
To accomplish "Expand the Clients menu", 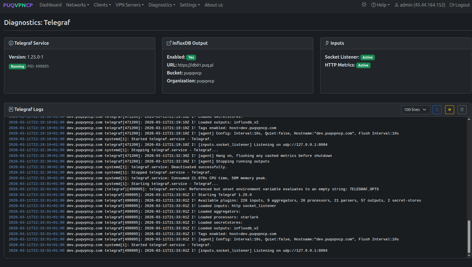I will (102, 5).
